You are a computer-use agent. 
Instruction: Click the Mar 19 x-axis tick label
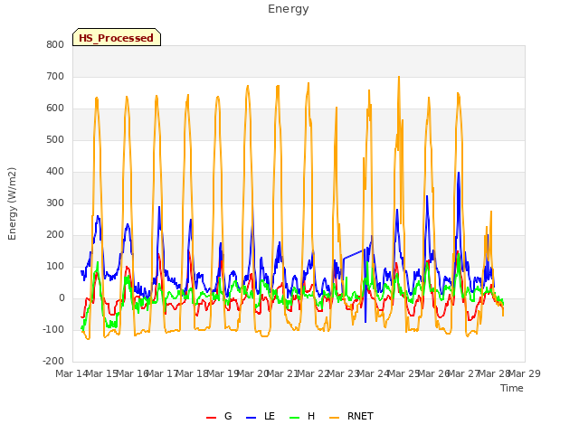tap(223, 373)
